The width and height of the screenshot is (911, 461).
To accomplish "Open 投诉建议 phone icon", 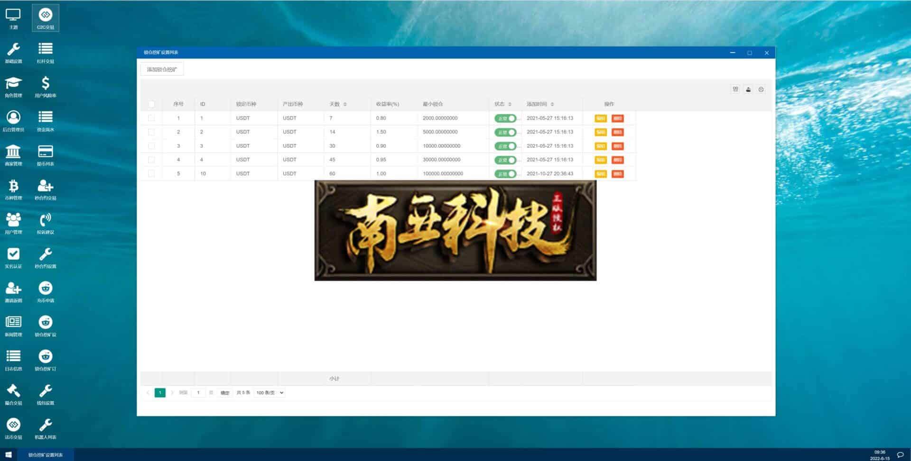I will 46,223.
